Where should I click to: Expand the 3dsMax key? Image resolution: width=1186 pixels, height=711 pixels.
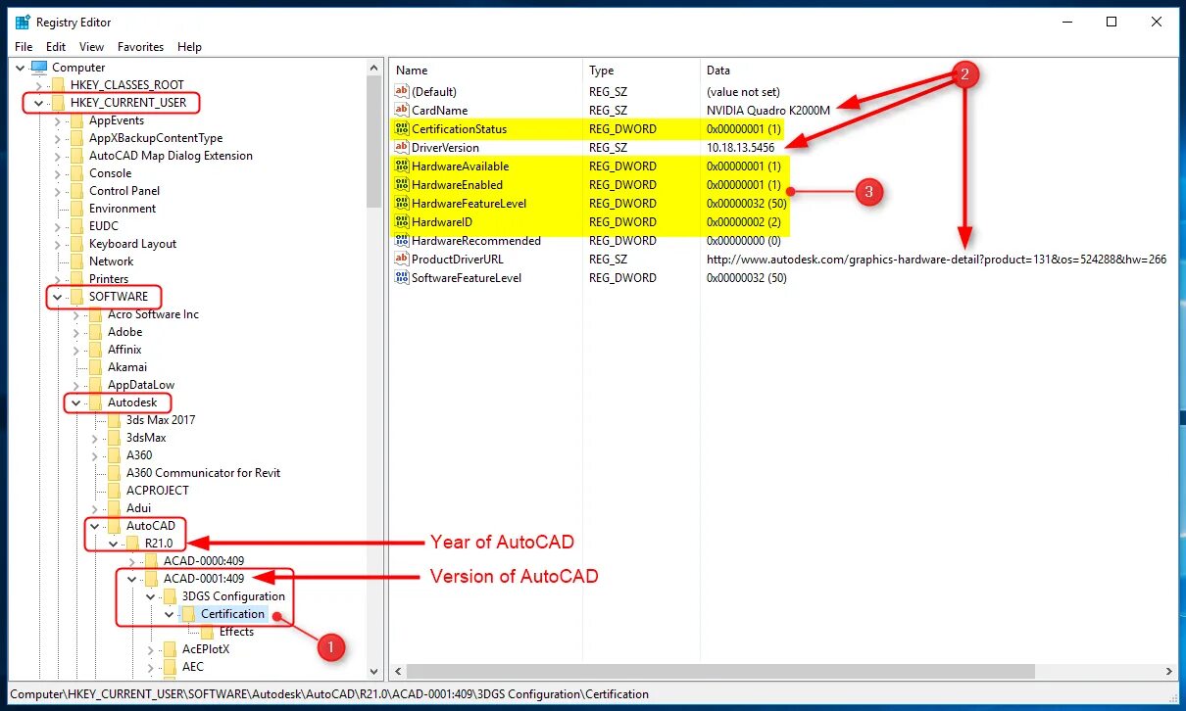(x=94, y=438)
